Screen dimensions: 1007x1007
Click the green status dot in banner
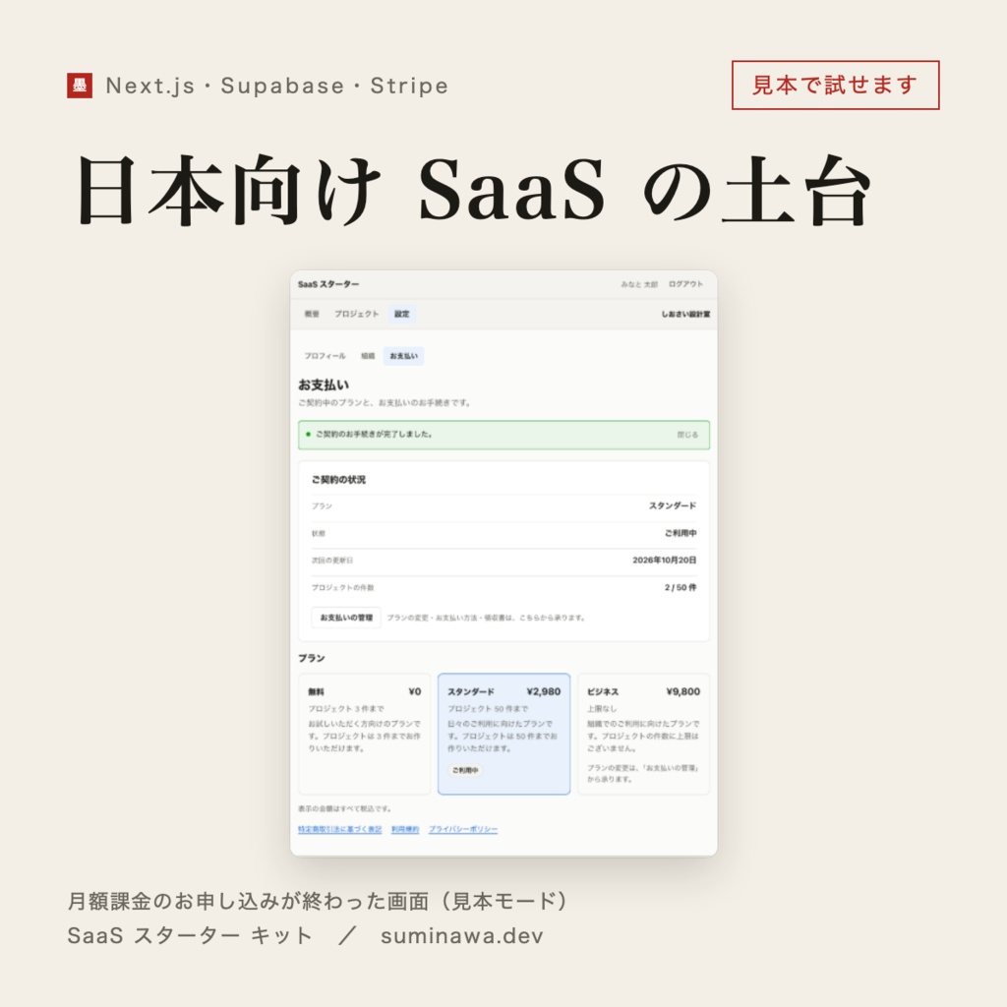[308, 435]
